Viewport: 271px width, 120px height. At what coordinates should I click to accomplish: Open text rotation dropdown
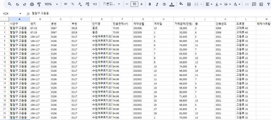point(237,4)
